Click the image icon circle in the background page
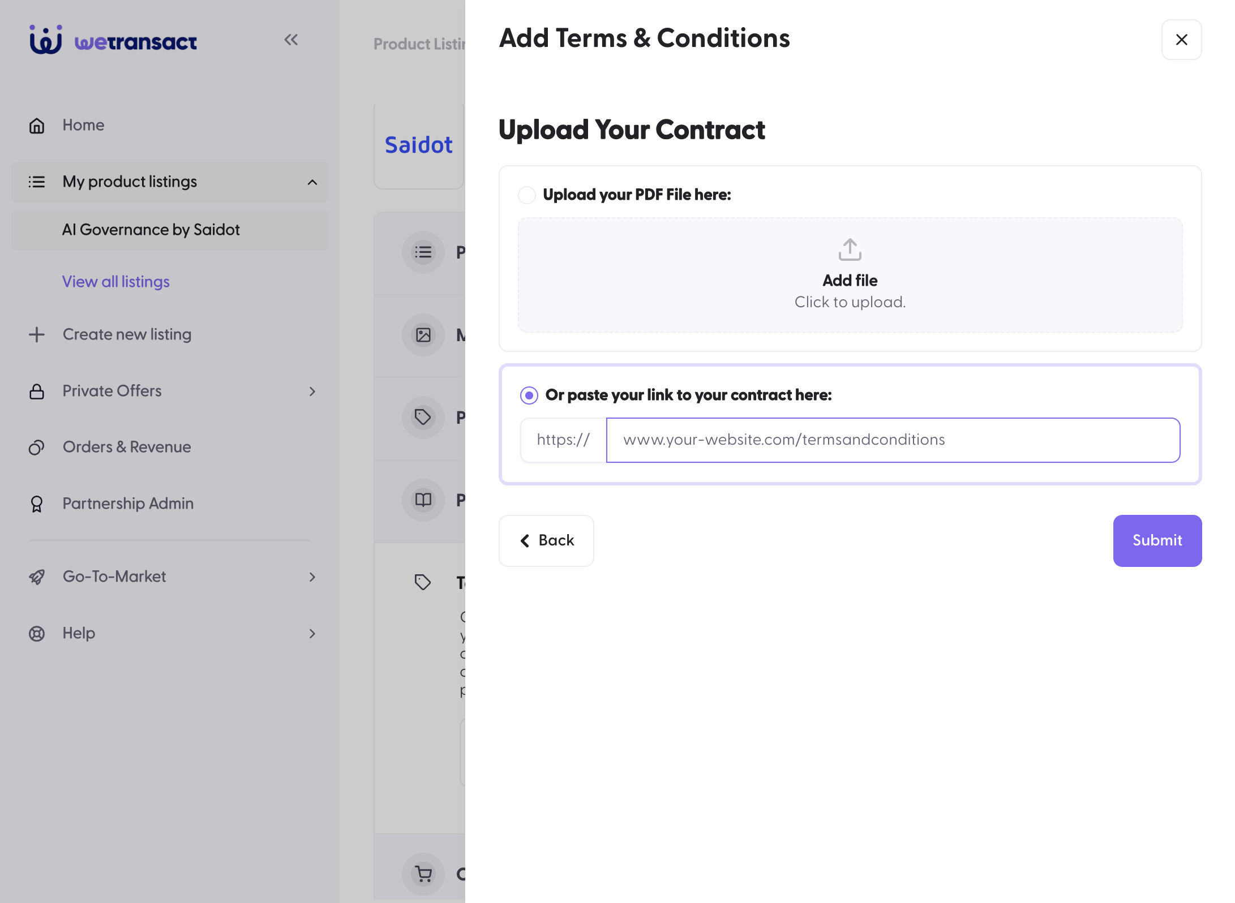 click(423, 335)
